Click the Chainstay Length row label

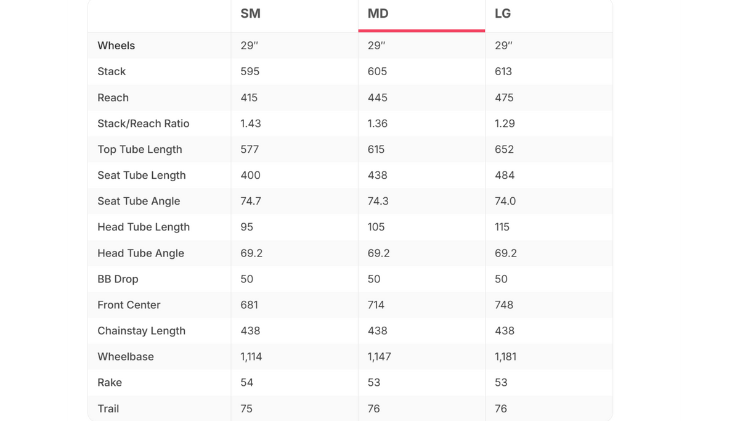141,330
